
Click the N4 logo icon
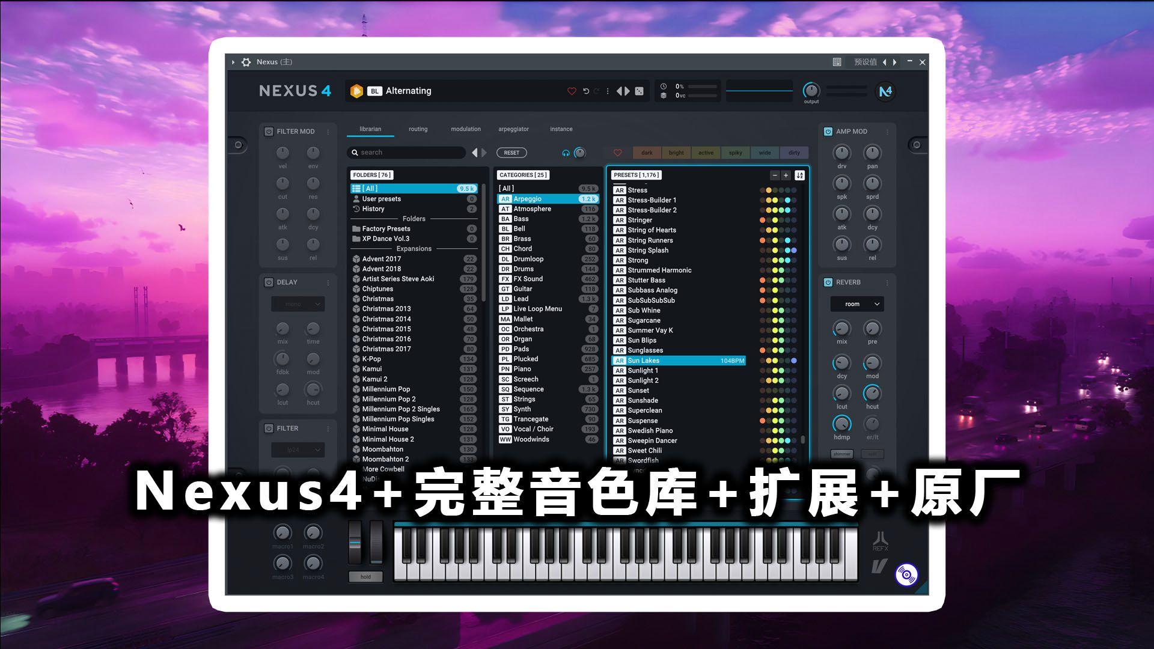coord(885,91)
